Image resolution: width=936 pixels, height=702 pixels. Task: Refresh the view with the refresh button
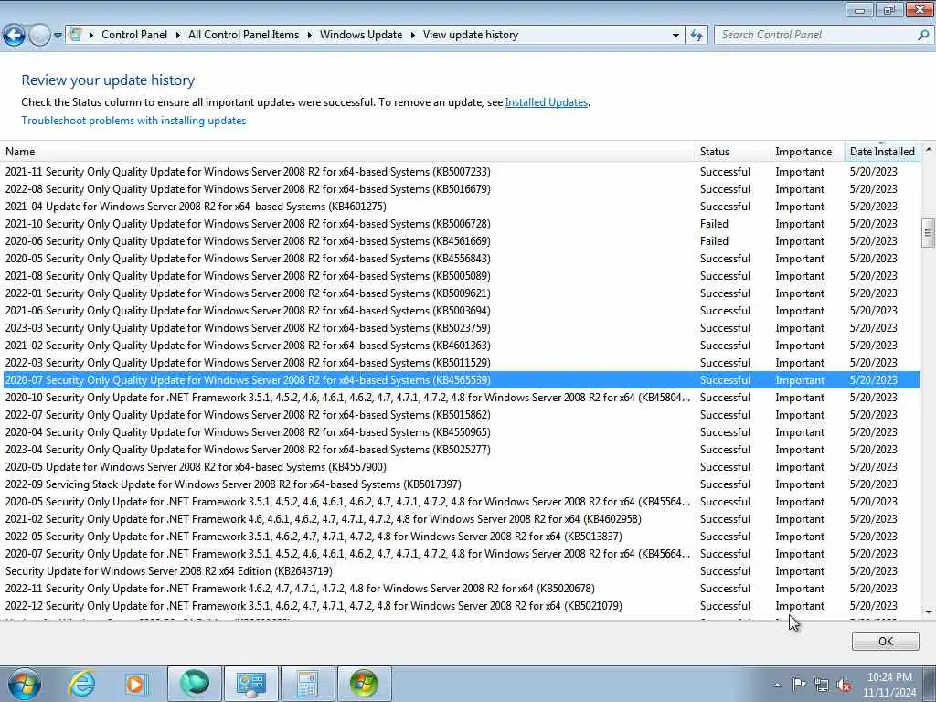[x=697, y=36]
